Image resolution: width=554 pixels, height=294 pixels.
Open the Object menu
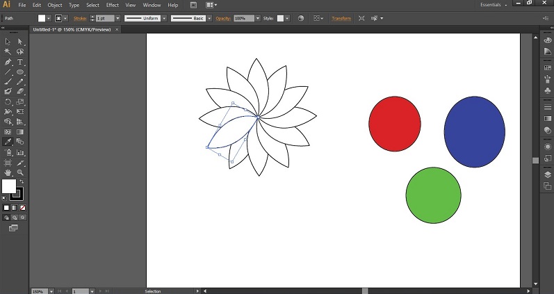pyautogui.click(x=54, y=5)
